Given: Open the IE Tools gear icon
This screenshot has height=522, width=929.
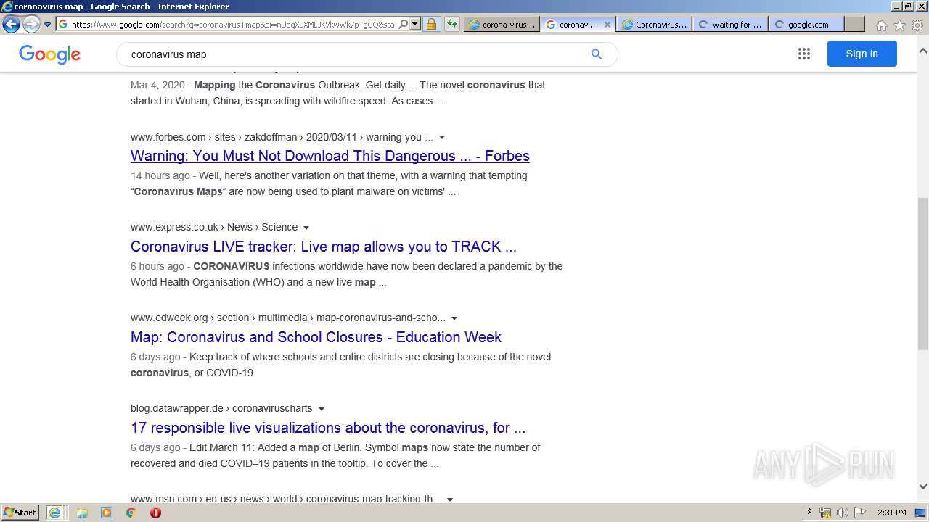Looking at the screenshot, I should [917, 25].
